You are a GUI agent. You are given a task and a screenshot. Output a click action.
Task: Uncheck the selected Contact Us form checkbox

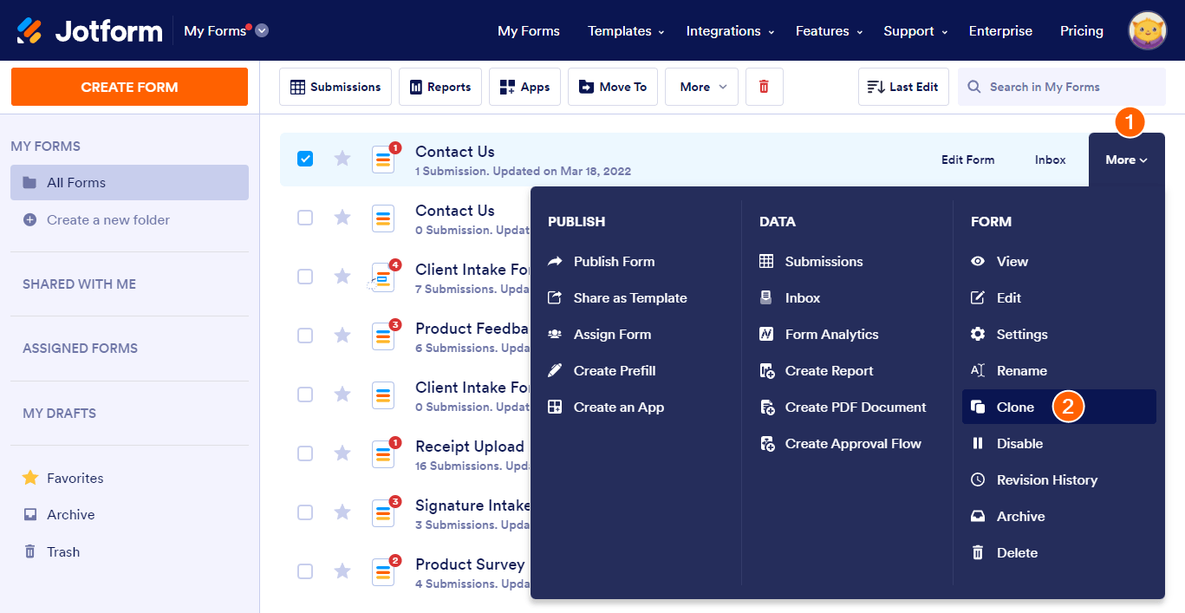[305, 158]
